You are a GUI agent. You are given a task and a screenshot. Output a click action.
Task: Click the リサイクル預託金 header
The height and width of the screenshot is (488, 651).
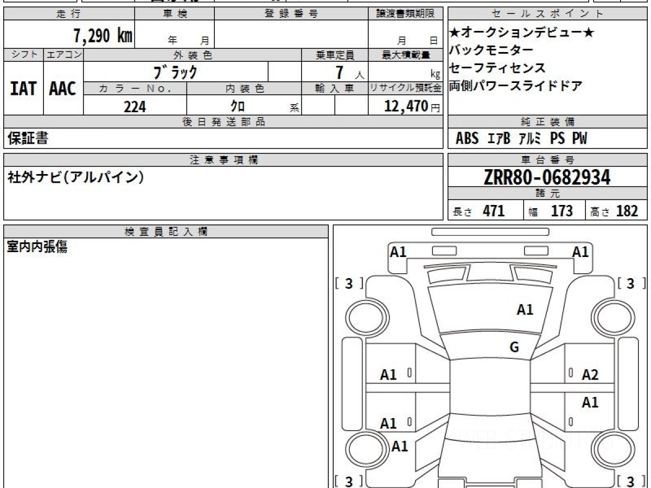406,88
